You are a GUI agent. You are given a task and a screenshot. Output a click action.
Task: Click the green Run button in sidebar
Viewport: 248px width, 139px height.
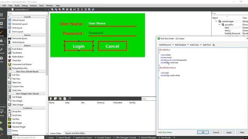point(1,123)
